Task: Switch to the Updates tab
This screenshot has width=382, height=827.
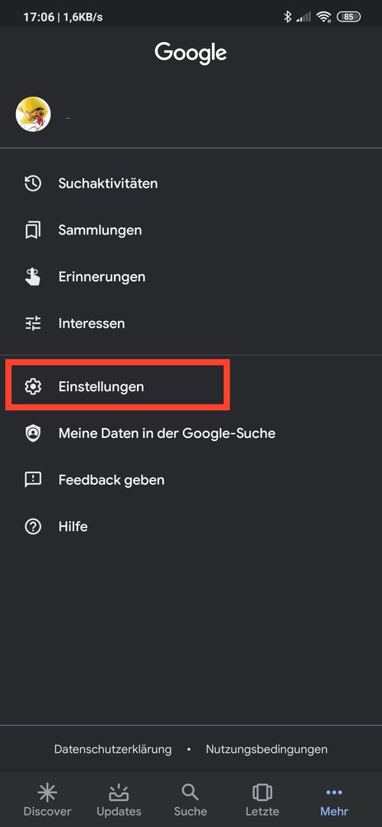Action: [119, 799]
